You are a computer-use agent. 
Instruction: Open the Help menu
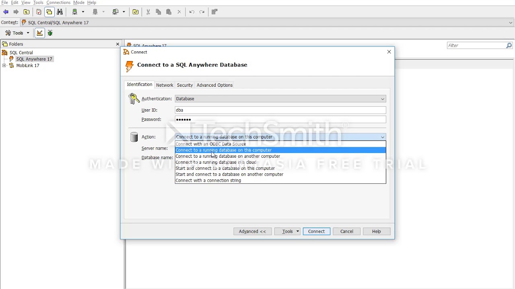tap(92, 3)
